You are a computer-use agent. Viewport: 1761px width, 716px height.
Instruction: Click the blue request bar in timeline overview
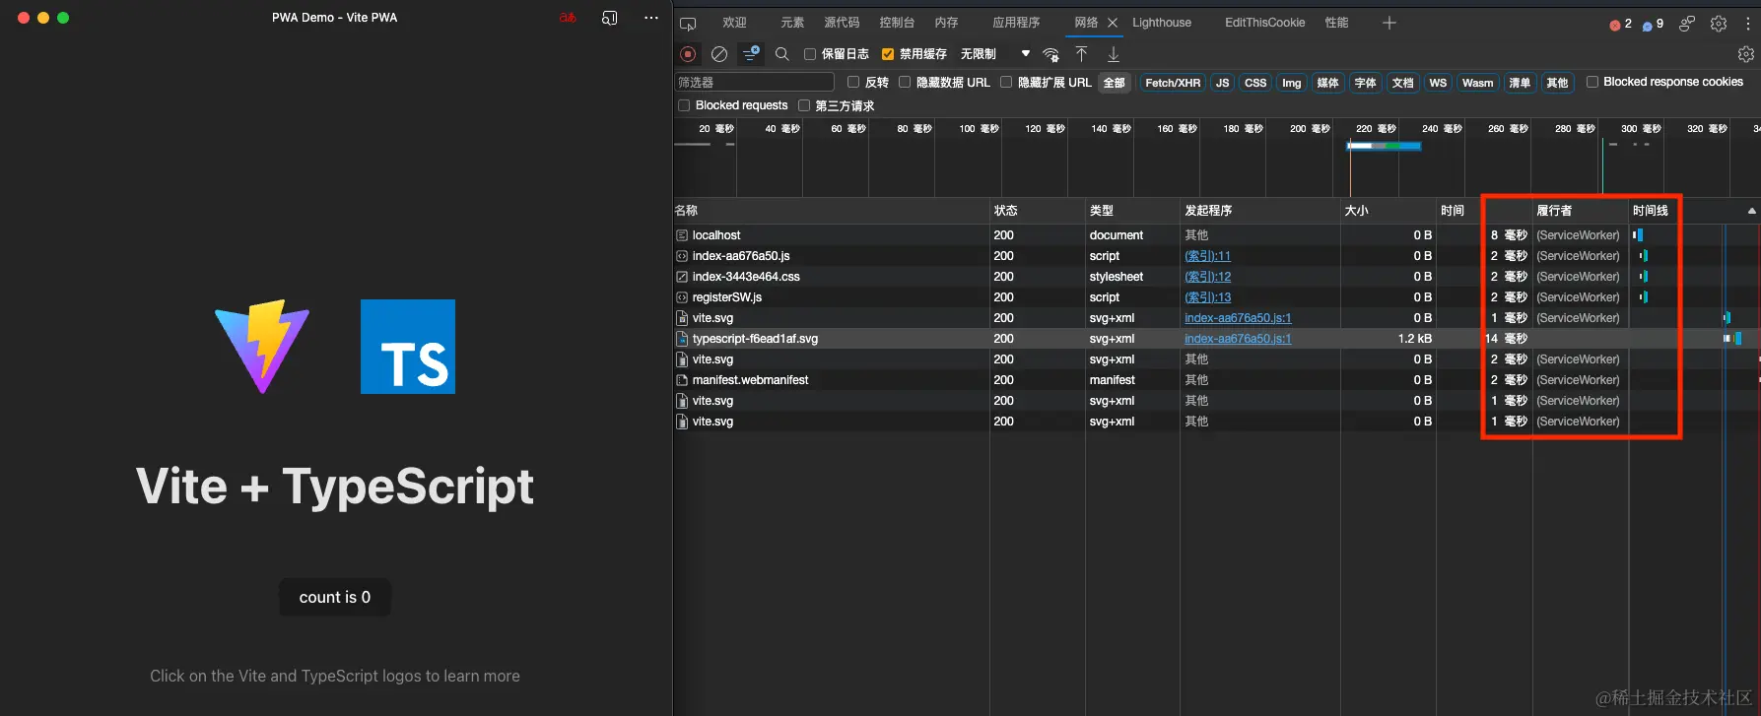pyautogui.click(x=1384, y=146)
